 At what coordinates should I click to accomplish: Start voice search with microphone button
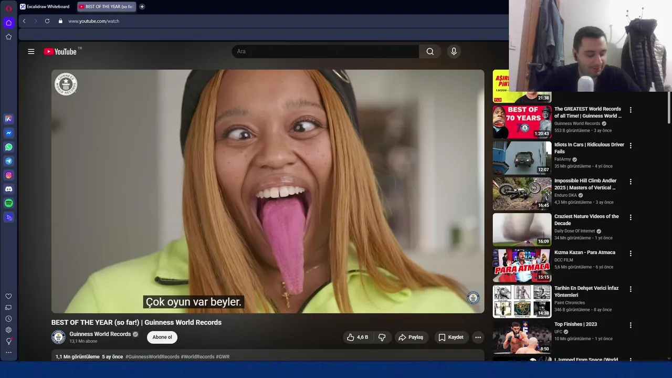(x=454, y=51)
